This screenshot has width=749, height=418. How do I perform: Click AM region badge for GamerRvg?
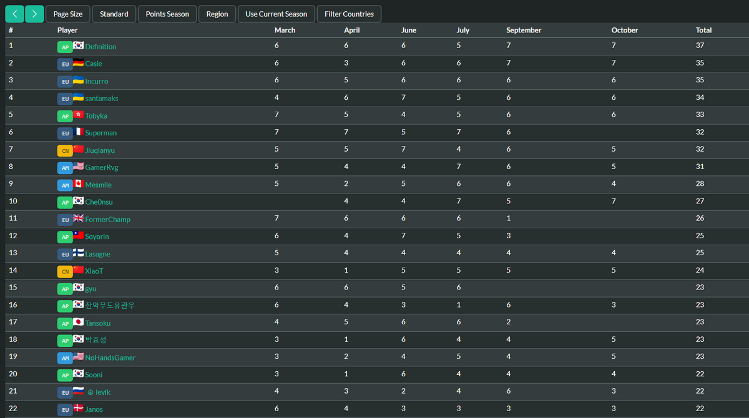coord(64,168)
